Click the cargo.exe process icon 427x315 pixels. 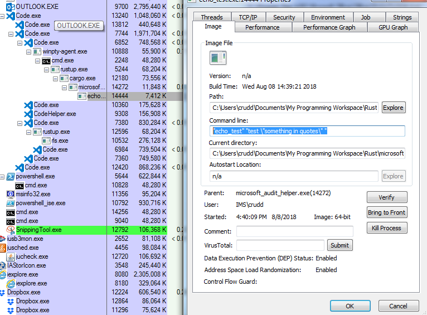point(64,79)
